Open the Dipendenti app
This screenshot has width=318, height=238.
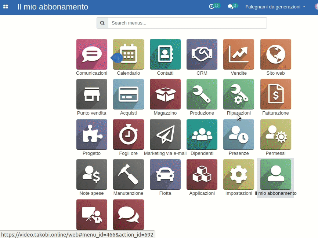[202, 134]
